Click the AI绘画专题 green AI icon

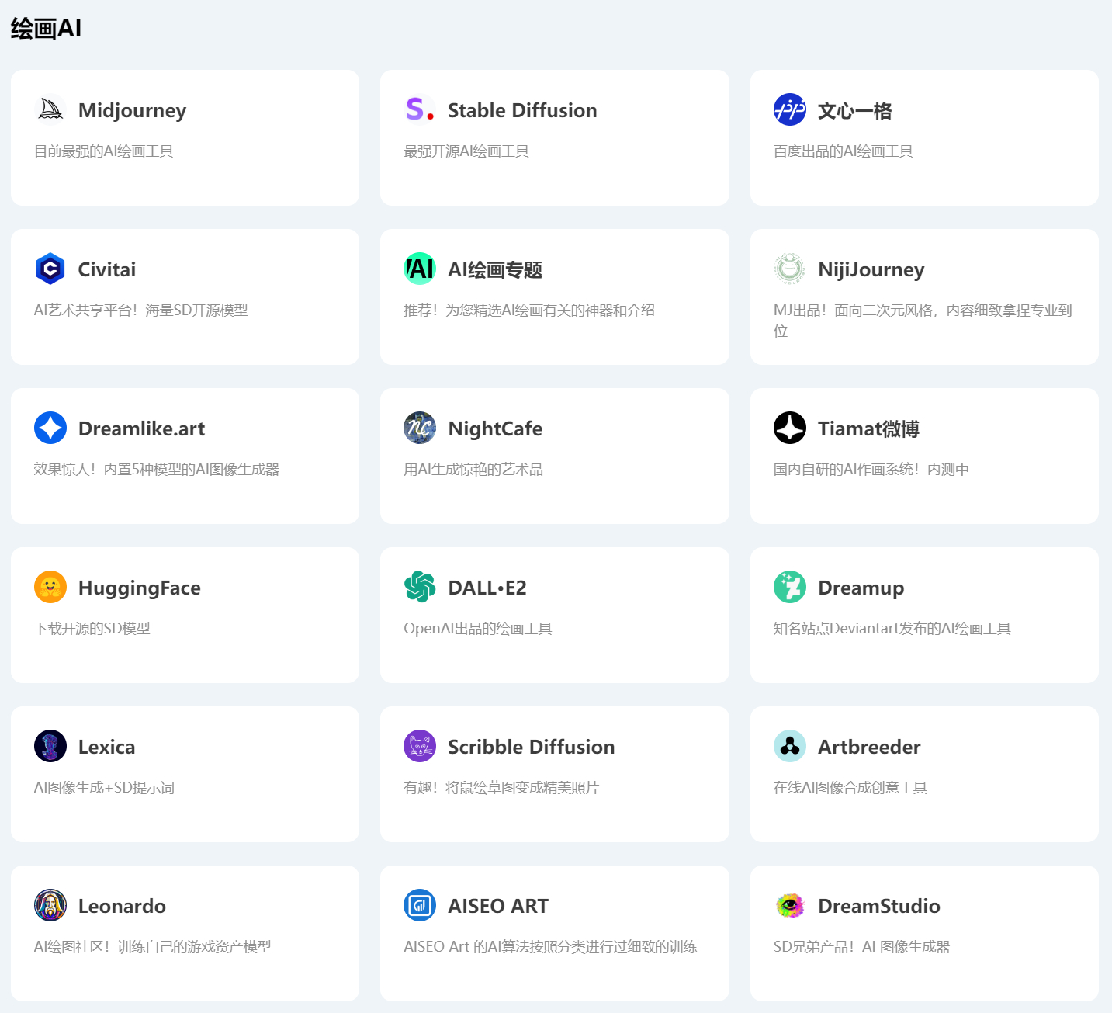pyautogui.click(x=420, y=269)
